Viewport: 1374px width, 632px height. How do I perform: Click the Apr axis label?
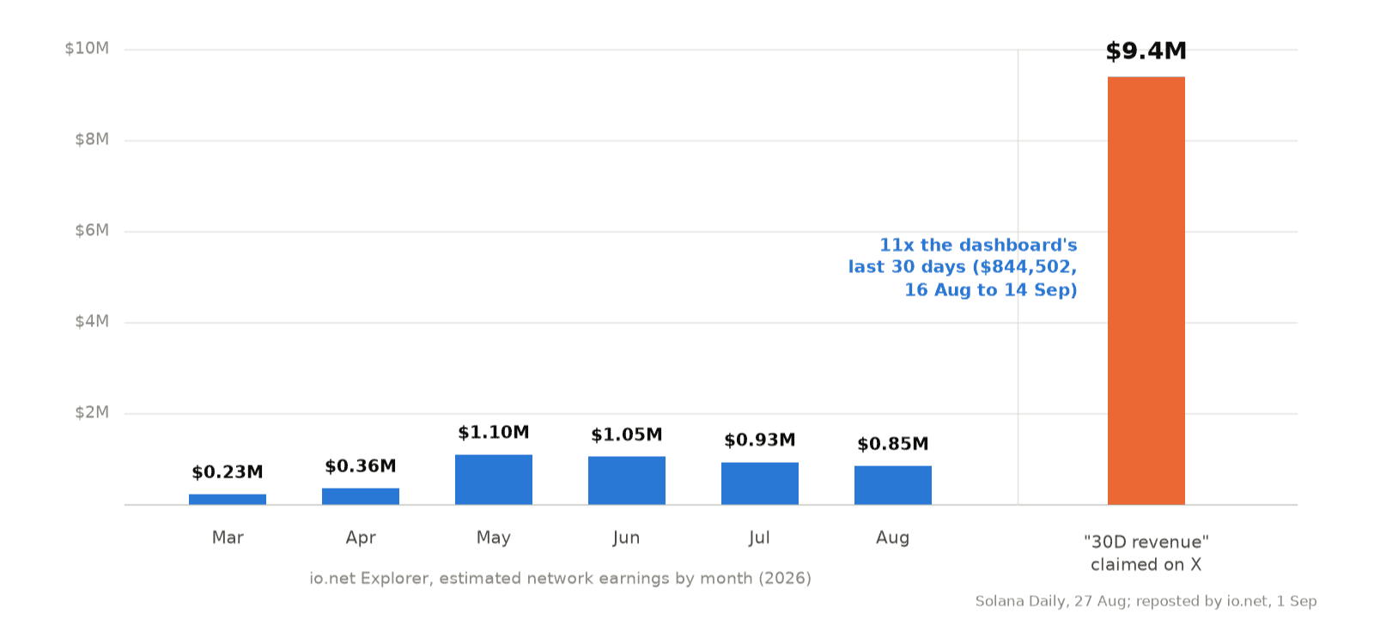361,538
